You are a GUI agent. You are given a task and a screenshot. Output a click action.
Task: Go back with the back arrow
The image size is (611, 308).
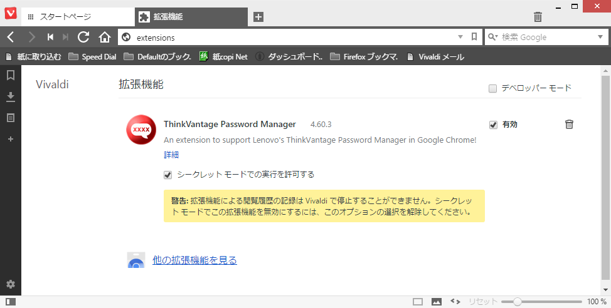point(11,37)
